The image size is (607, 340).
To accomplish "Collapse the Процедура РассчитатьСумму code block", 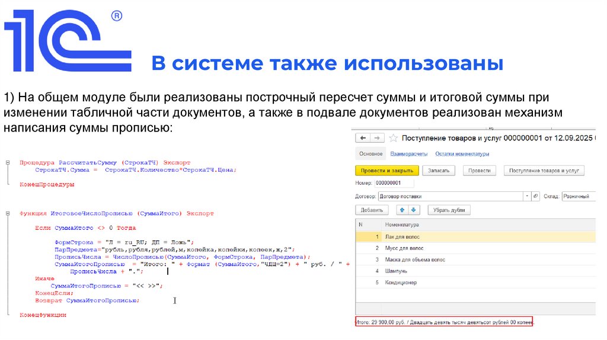I will [8, 163].
